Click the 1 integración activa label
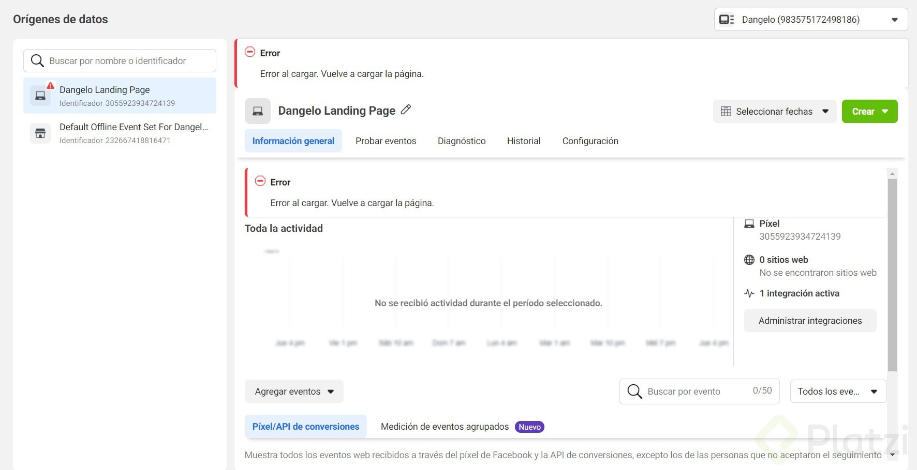Screen dimensions: 917x470 (800, 293)
